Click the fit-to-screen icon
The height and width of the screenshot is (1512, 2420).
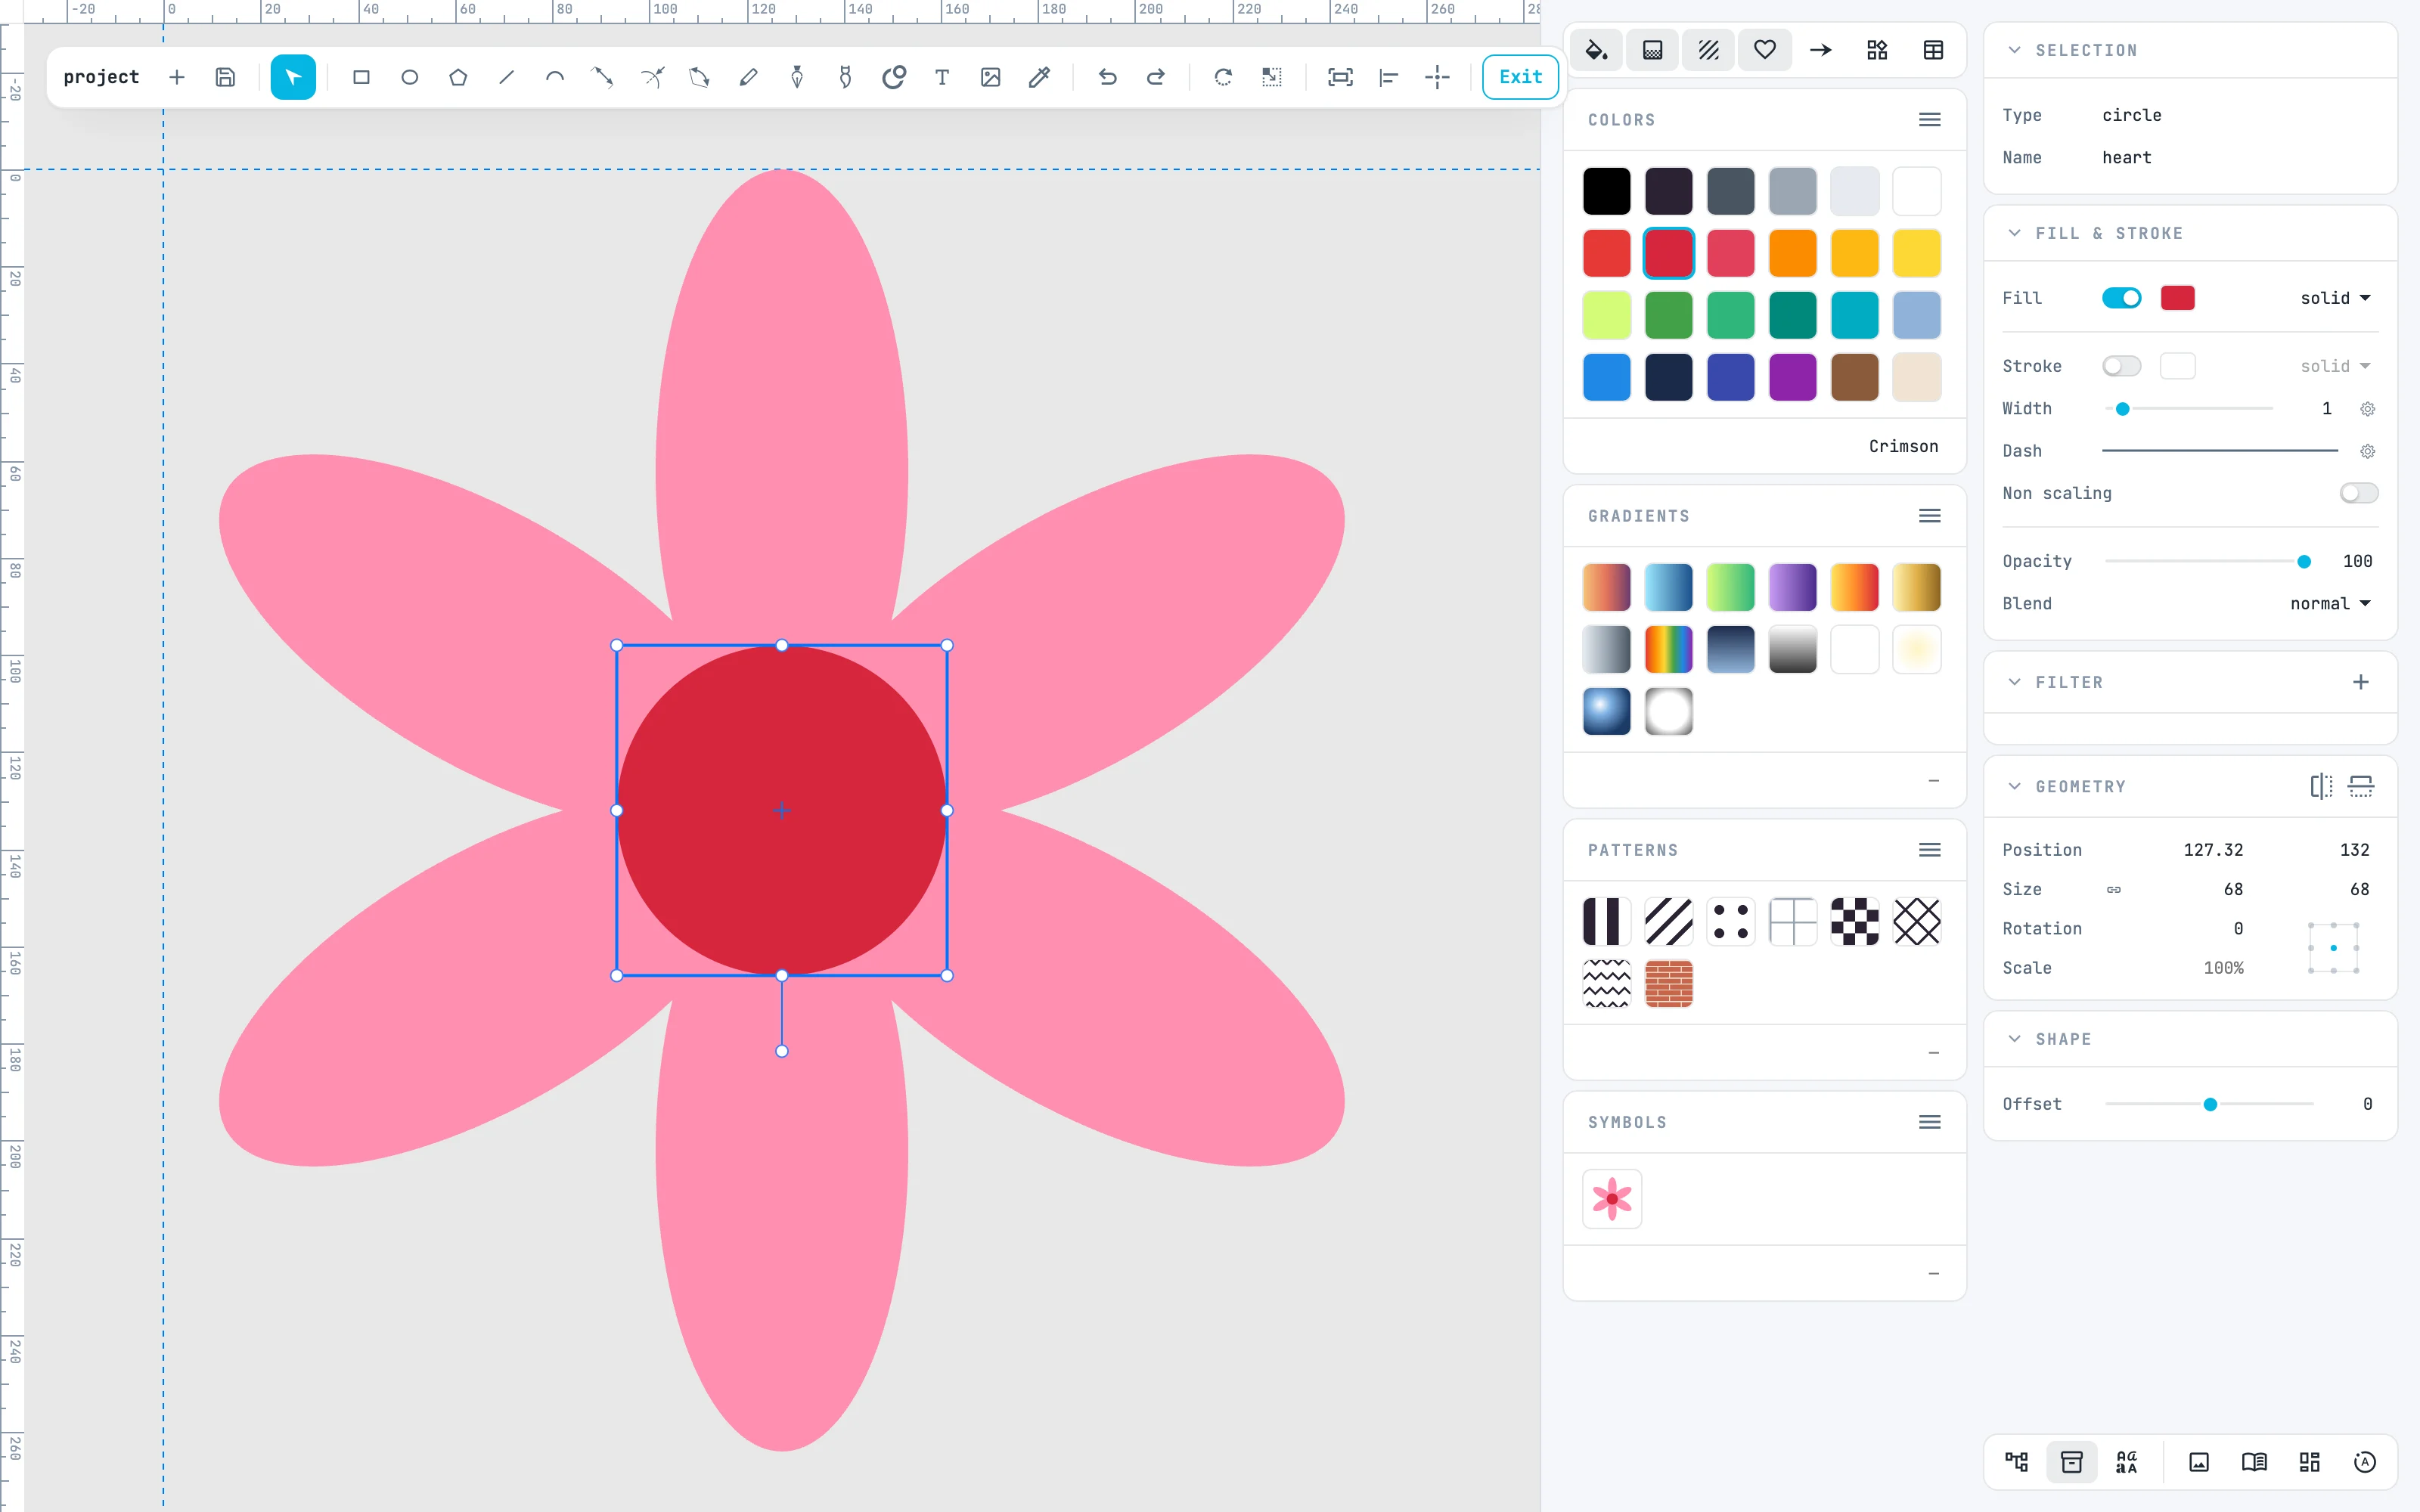[x=1340, y=77]
